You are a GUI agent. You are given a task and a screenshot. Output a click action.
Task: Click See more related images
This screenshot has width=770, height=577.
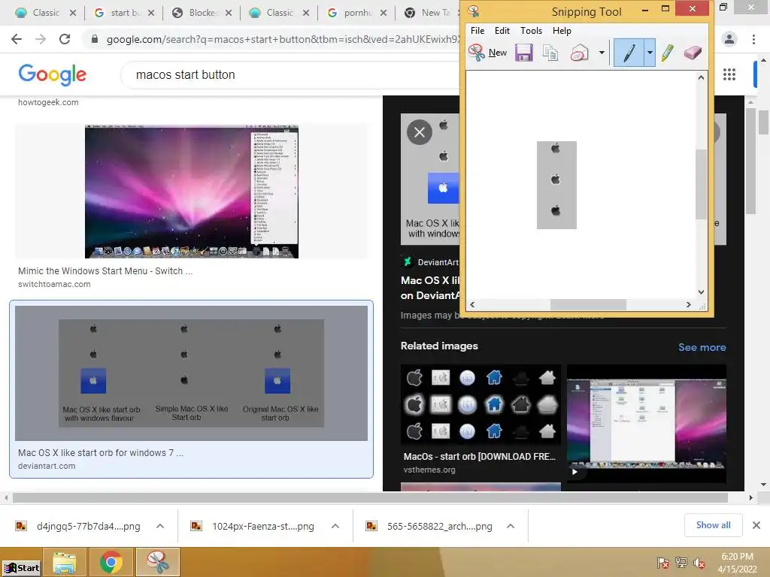pyautogui.click(x=702, y=347)
